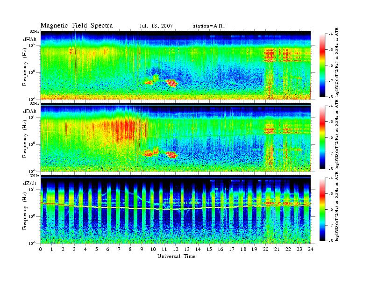Click the Universal Time tick label "12"
Screen dimensions: 370x286
click(176, 250)
